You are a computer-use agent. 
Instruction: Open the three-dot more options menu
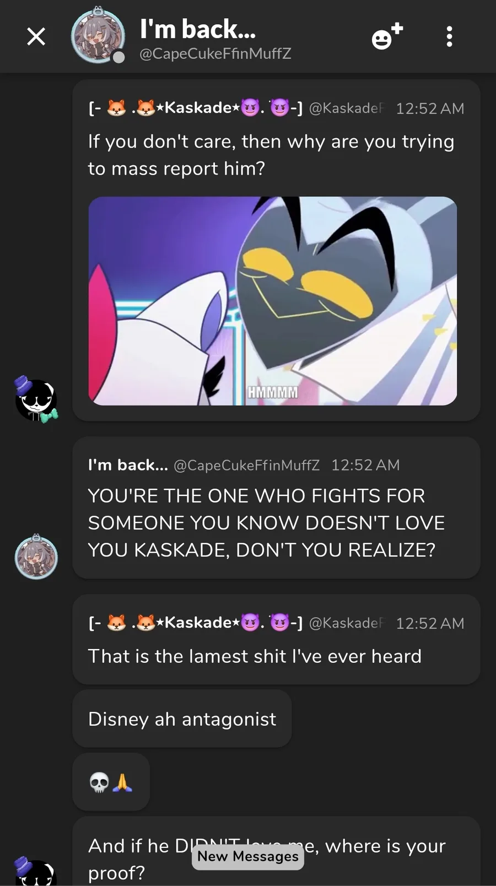[450, 37]
